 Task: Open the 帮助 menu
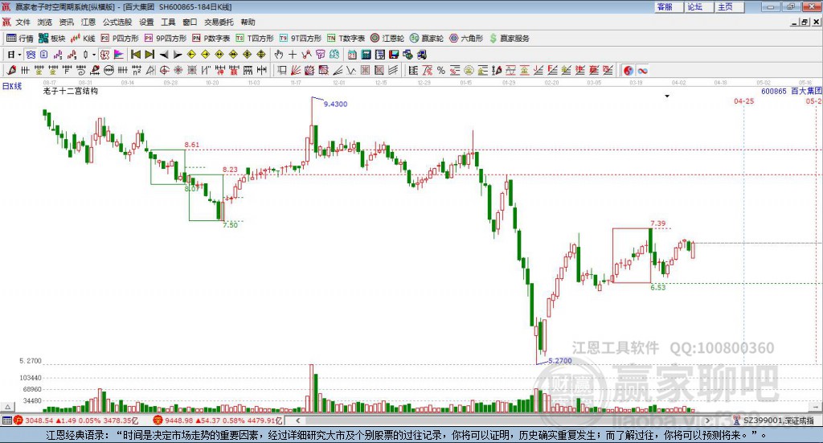coord(248,22)
